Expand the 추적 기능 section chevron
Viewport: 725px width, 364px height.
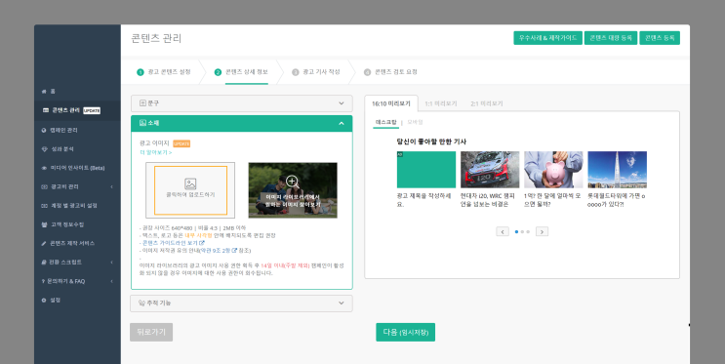click(342, 303)
